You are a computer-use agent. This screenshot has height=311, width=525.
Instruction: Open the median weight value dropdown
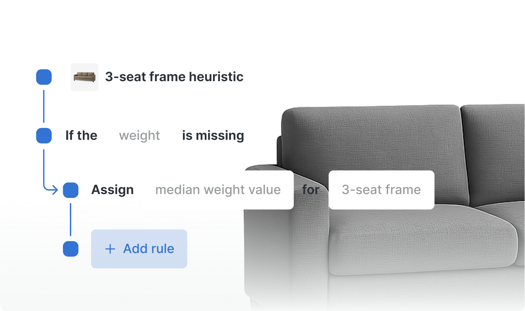(218, 190)
